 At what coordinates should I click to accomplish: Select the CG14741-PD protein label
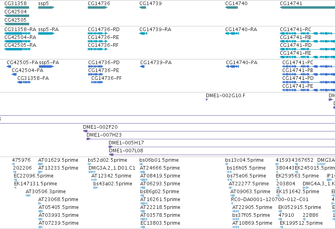(298, 78)
